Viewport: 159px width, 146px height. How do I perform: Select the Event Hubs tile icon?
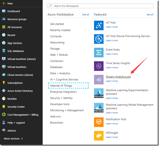coord(99,53)
